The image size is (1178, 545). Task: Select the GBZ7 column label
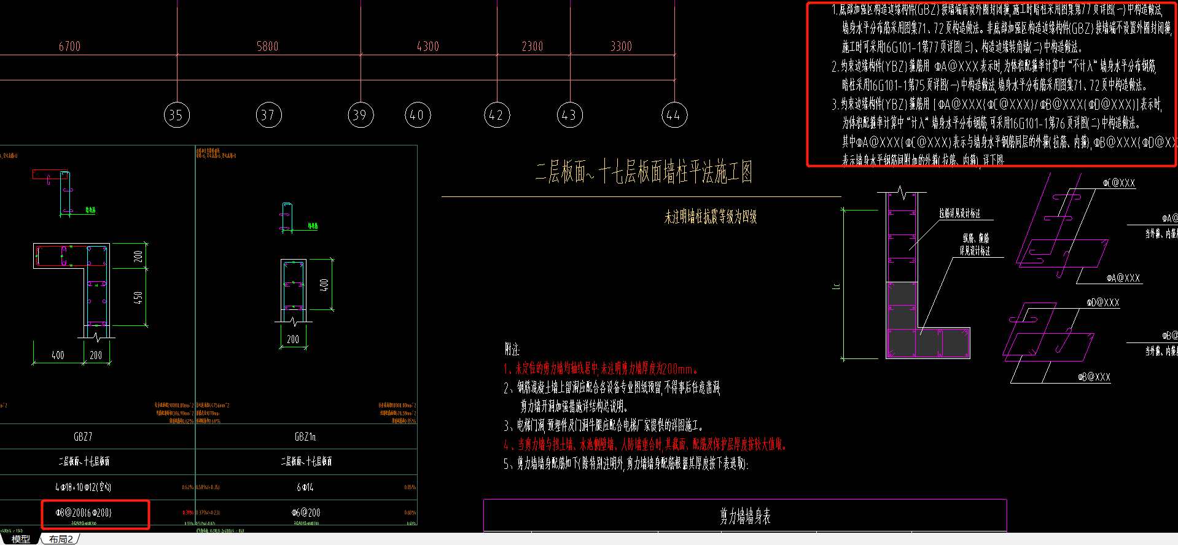click(x=83, y=437)
